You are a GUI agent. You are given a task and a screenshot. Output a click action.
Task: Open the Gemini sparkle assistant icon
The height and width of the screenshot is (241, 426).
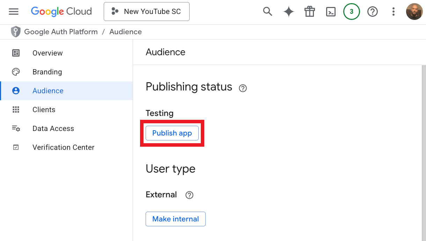click(289, 12)
